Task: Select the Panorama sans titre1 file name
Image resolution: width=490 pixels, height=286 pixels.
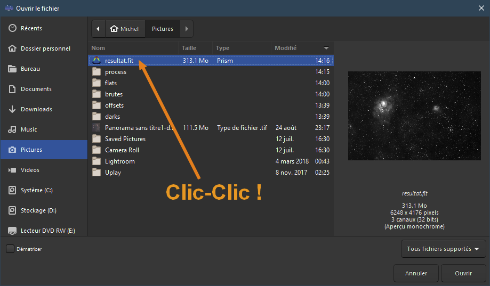Action: (x=139, y=128)
